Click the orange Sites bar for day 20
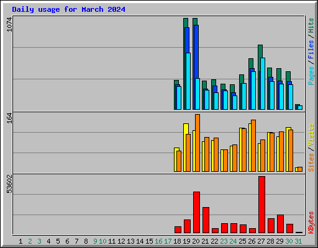The width and height of the screenshot is (318, 248). click(198, 143)
